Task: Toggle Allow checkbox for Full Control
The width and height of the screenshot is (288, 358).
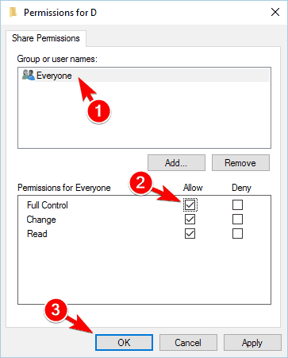Action: coord(190,204)
